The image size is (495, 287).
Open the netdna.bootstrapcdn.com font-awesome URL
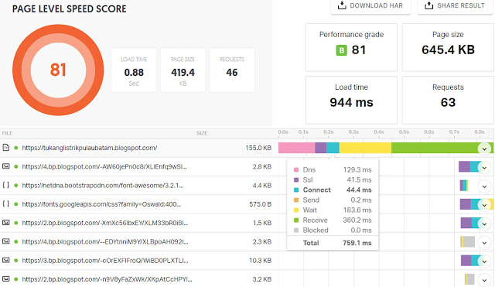[x=103, y=186]
